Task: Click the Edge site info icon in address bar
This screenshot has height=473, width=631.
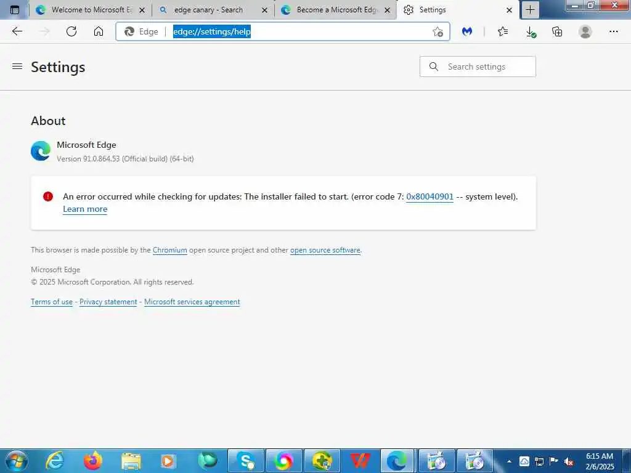Action: coord(129,31)
